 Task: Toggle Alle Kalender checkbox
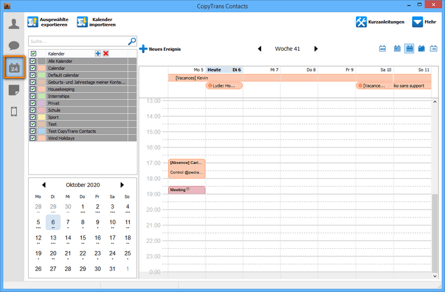[x=33, y=61]
